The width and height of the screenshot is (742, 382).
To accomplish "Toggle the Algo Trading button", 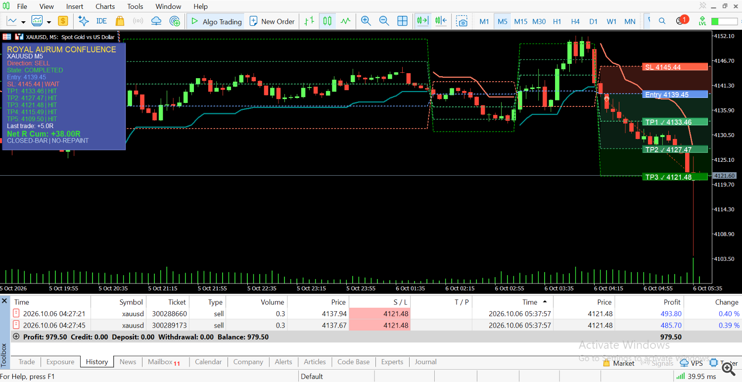I will click(x=216, y=21).
